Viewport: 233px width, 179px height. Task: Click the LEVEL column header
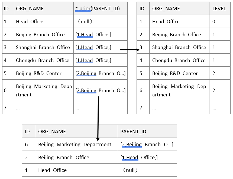coord(219,9)
